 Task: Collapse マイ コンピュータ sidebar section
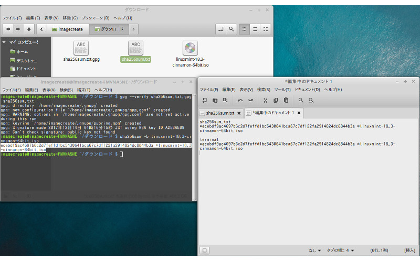click(4, 42)
